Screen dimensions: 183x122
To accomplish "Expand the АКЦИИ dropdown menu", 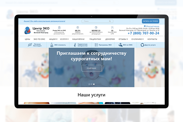I will [x=53, y=39].
